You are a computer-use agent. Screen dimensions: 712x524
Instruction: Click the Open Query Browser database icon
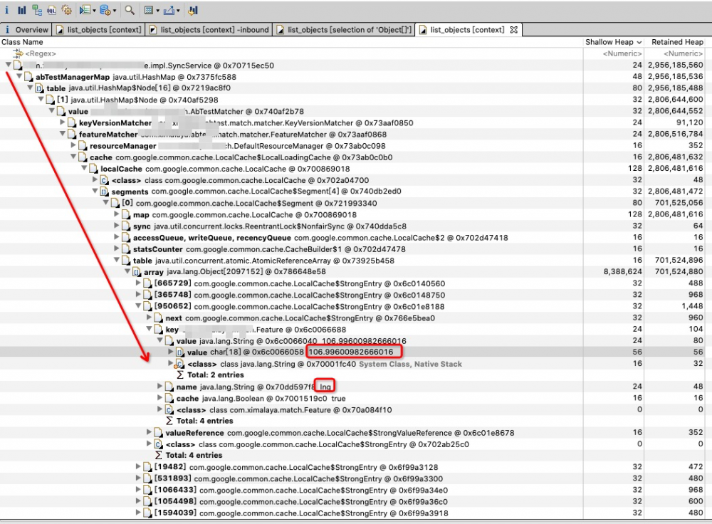(x=105, y=10)
